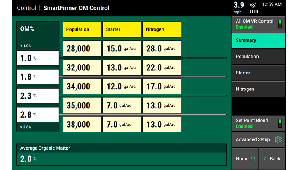This screenshot has width=298, height=170.
Task: Select the Population column header
Action: coord(82,29)
